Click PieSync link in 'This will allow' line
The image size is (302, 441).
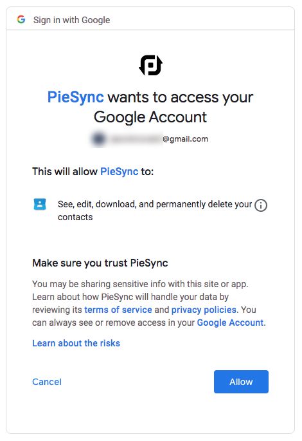click(x=120, y=171)
